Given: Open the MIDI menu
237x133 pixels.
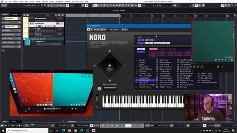Looking at the screenshot, I should (x=26, y=1).
